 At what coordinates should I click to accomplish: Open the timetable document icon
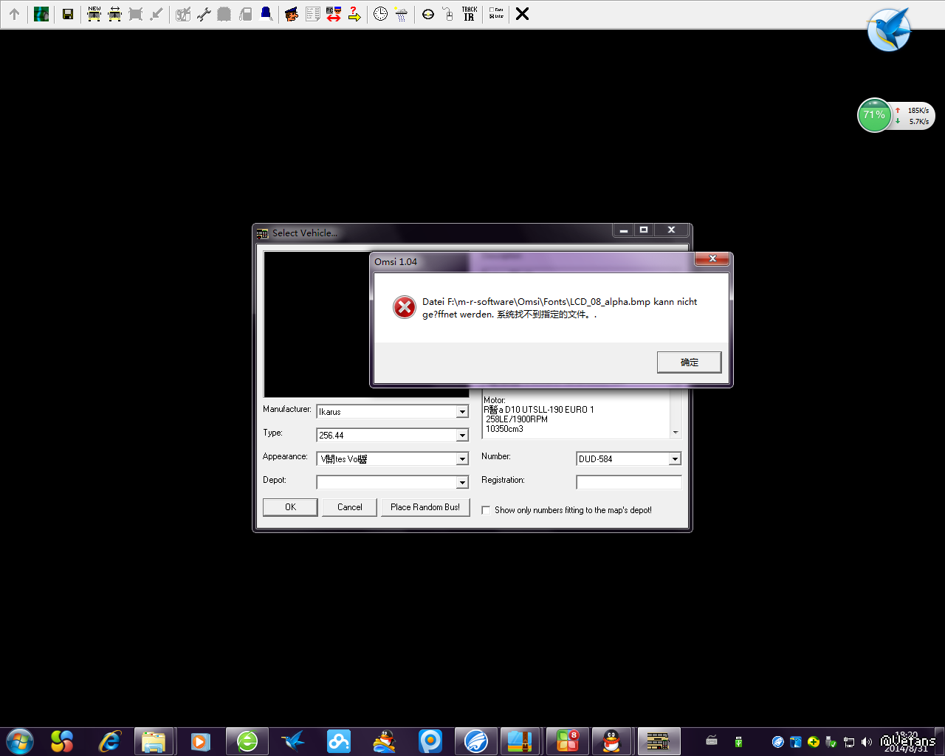pos(313,14)
